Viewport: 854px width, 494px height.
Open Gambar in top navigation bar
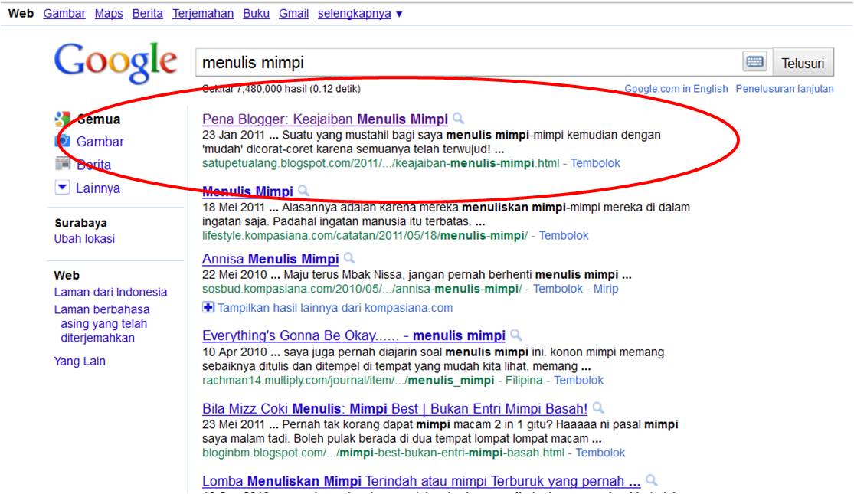[x=64, y=14]
